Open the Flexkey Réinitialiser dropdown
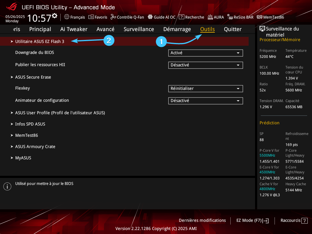312x234 pixels. (x=206, y=89)
